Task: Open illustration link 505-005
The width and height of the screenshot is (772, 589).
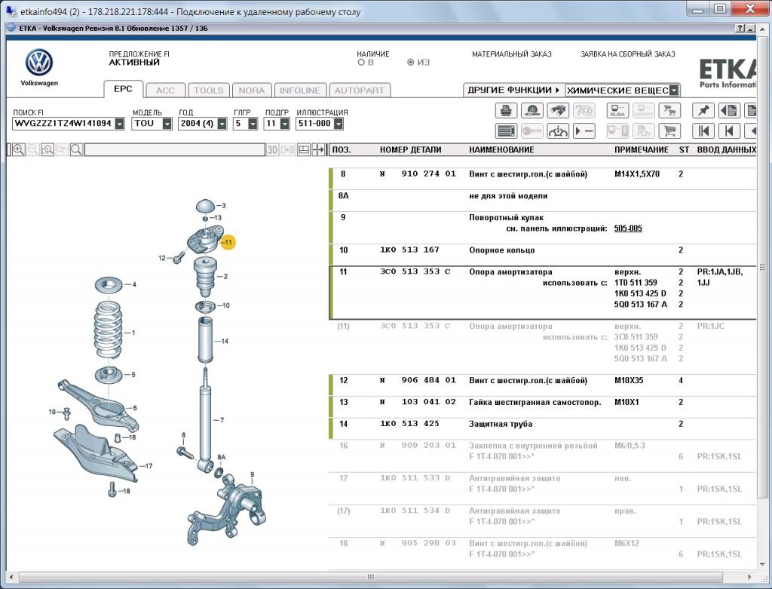Action: (628, 229)
